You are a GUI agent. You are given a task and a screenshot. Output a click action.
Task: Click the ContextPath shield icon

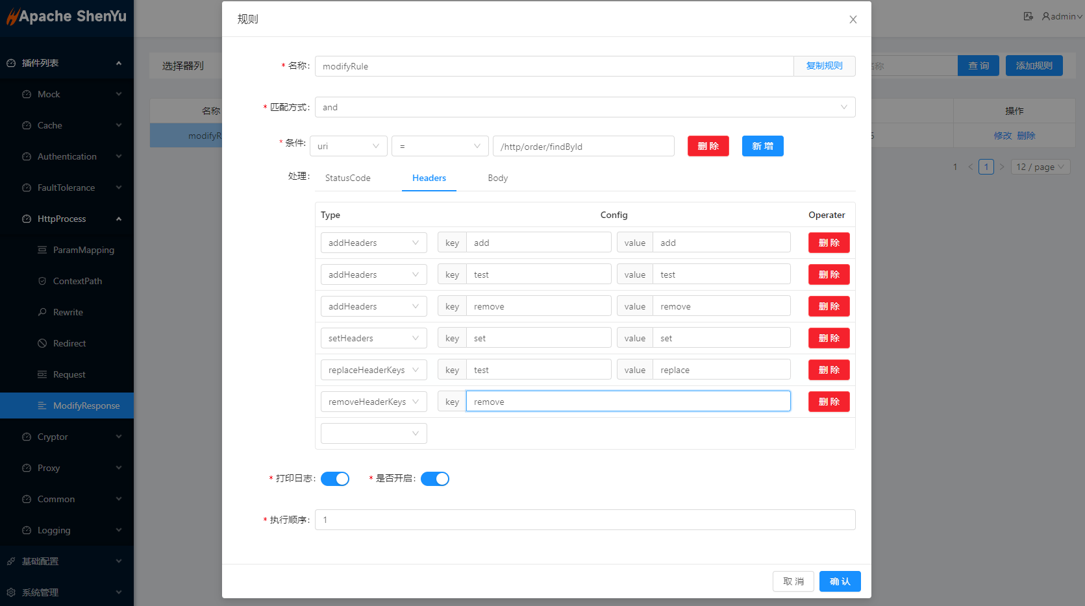[42, 281]
